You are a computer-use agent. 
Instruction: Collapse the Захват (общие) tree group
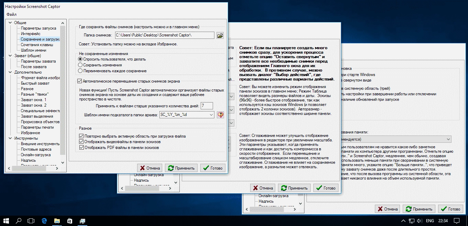[10, 56]
